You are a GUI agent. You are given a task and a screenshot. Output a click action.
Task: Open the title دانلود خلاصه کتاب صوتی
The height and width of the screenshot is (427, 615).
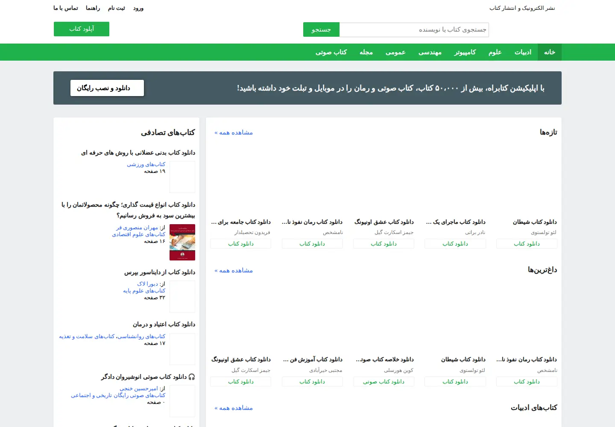(384, 360)
